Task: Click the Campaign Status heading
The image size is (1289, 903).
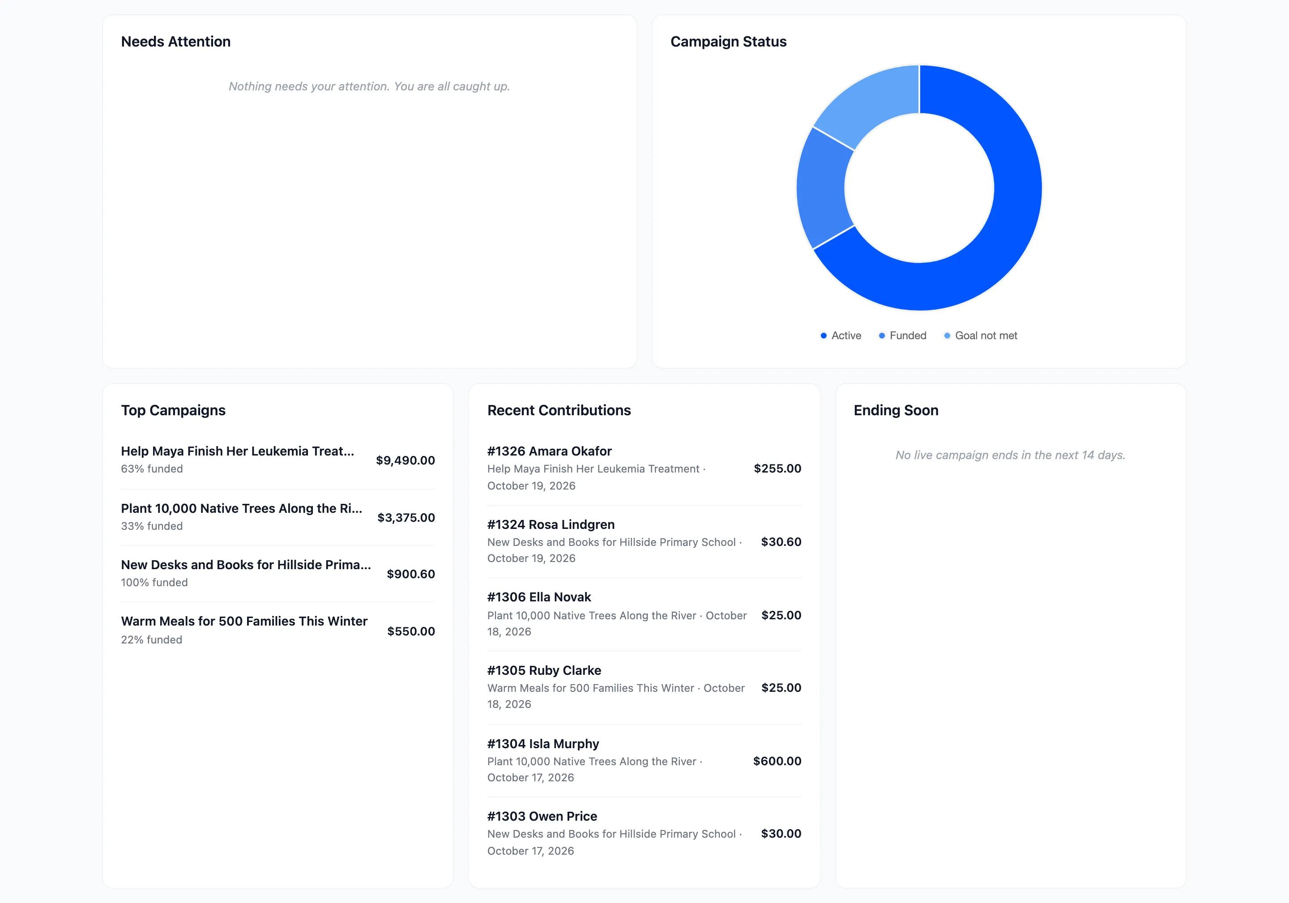Action: [728, 42]
